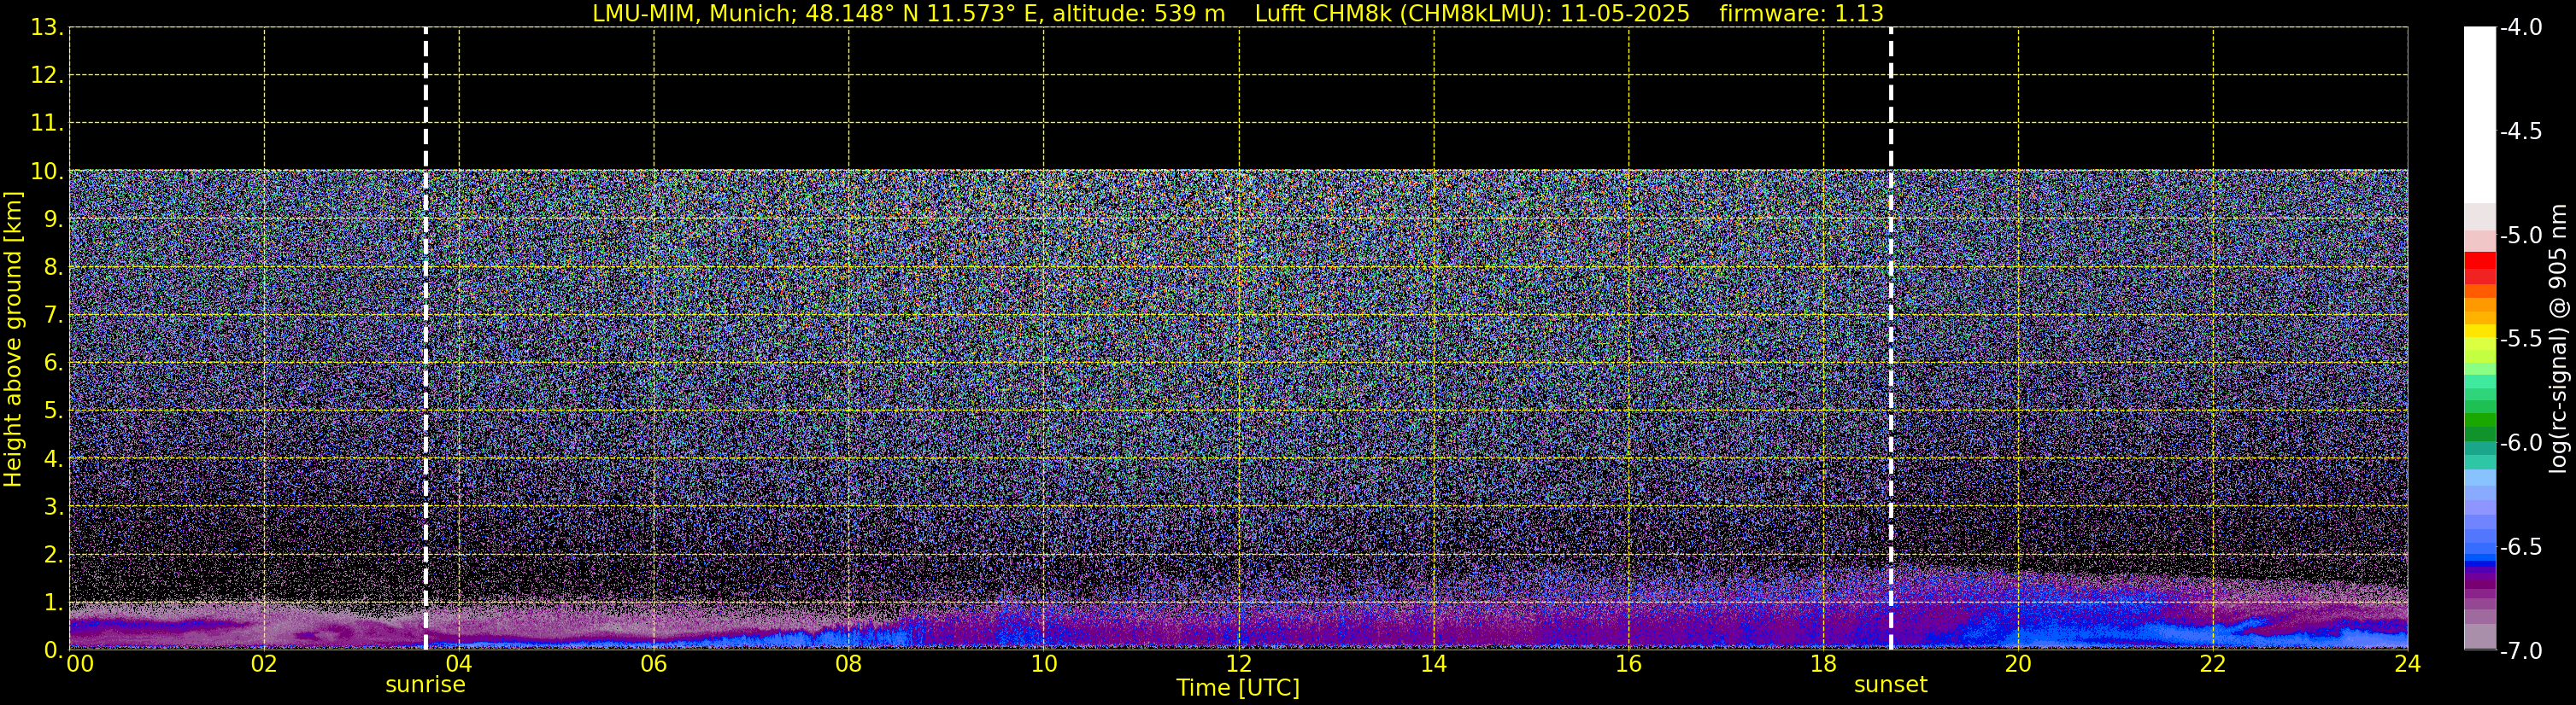Click the height axis tick '5.'
This screenshot has width=2576, height=705.
pos(54,411)
